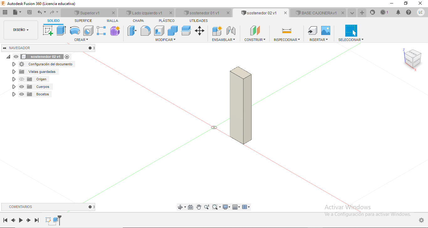The image size is (428, 228).
Task: Switch to the UTILIDADES tab
Action: click(199, 21)
